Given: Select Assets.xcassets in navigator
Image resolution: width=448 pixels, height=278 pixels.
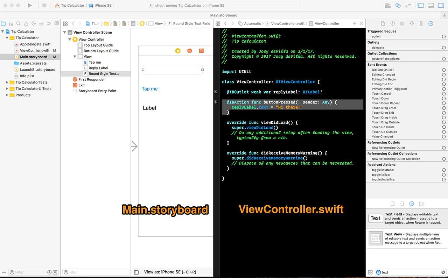Looking at the screenshot, I should pyautogui.click(x=33, y=63).
